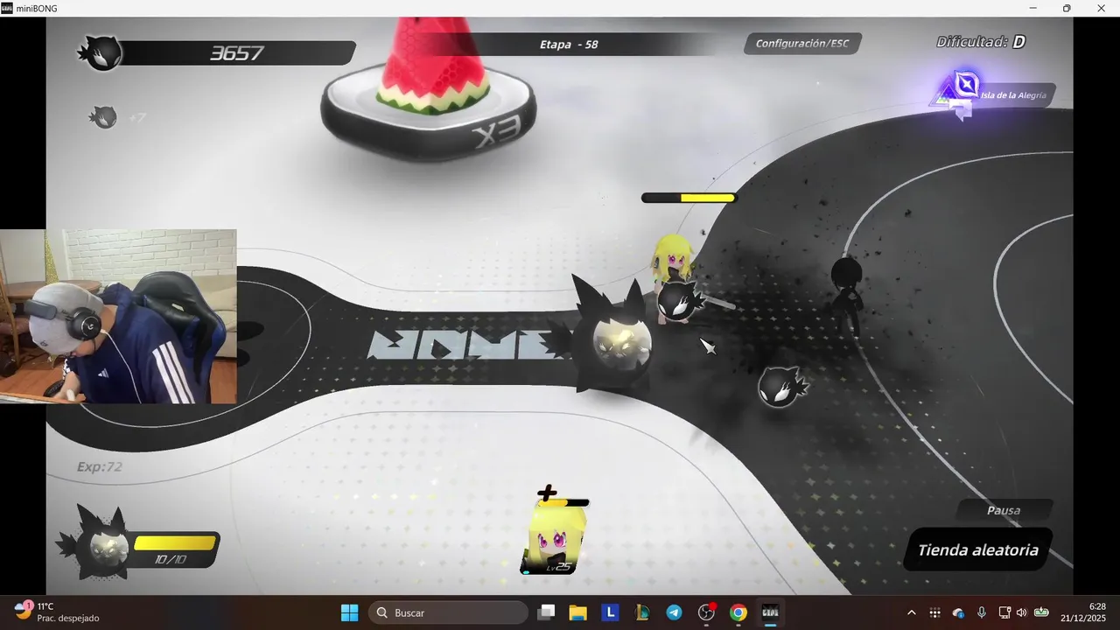Click the miniBONG game taskbar icon
The image size is (1120, 630).
click(x=770, y=612)
